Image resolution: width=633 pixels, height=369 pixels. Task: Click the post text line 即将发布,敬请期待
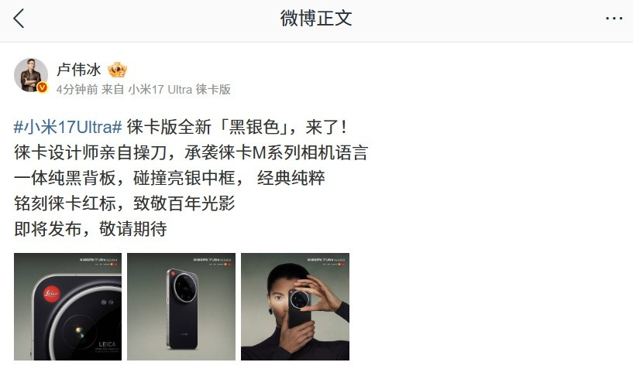click(91, 229)
